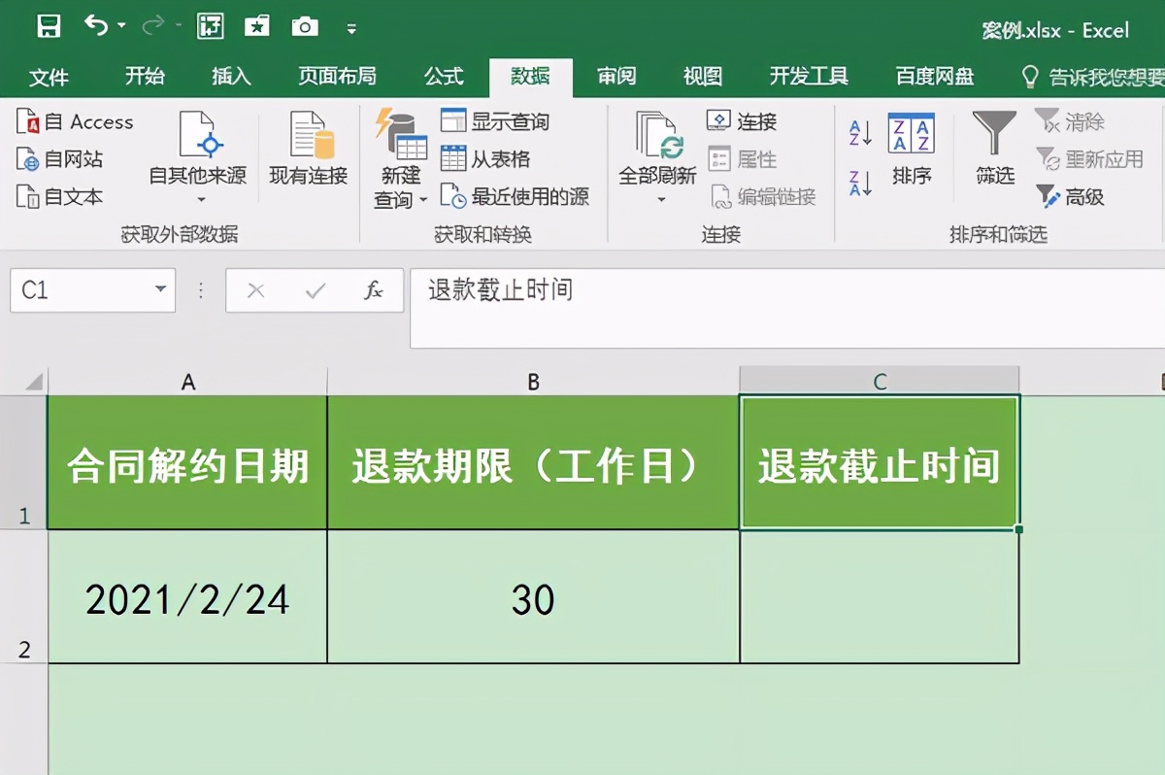Viewport: 1165px width, 775px height.
Task: Sort ascending with the A-Z icon
Action: pos(860,133)
